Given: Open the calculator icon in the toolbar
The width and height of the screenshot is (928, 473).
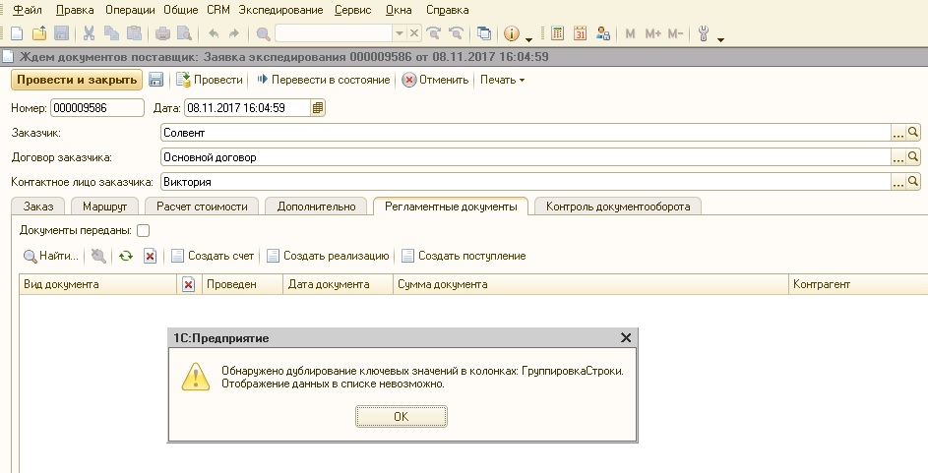Looking at the screenshot, I should click(558, 33).
